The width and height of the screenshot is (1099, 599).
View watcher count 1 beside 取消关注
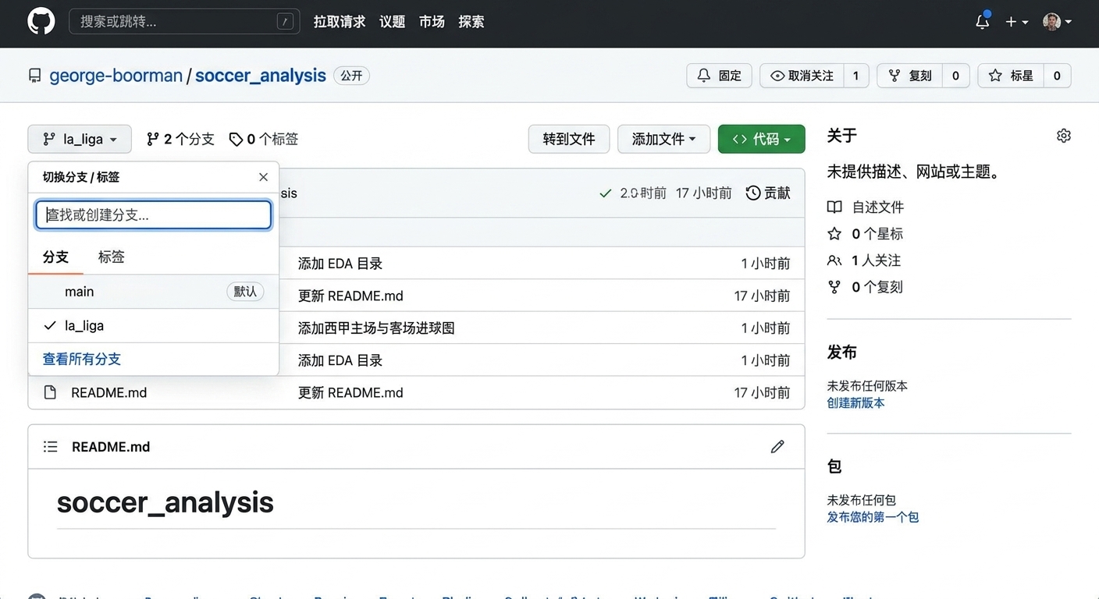click(x=855, y=76)
